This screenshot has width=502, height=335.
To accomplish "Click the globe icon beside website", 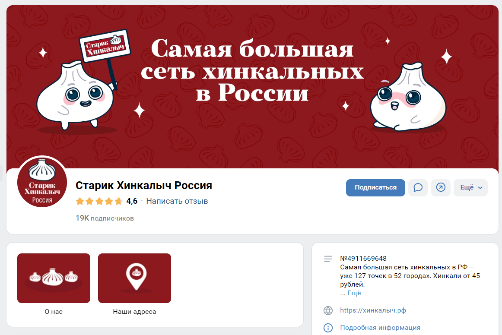I will (x=328, y=310).
